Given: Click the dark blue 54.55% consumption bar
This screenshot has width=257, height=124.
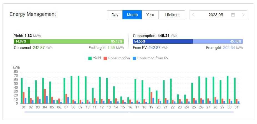Looking at the screenshot, I should coord(163,41).
